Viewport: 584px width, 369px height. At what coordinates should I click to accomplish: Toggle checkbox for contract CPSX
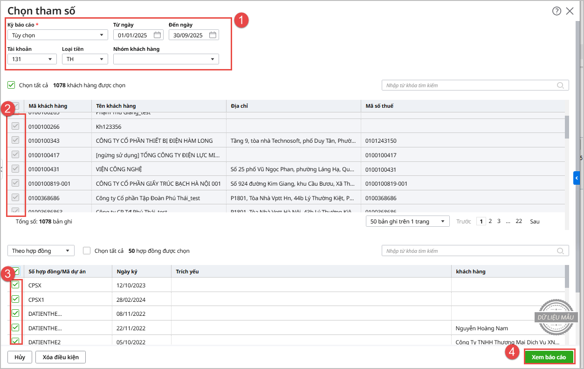click(15, 285)
